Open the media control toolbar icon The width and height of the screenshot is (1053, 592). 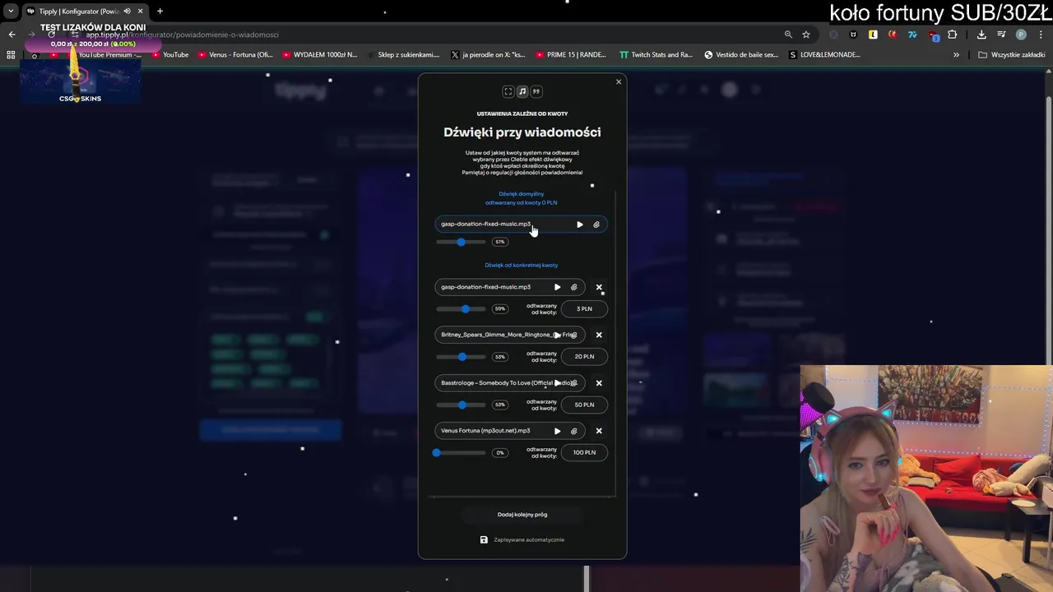[x=1001, y=35]
